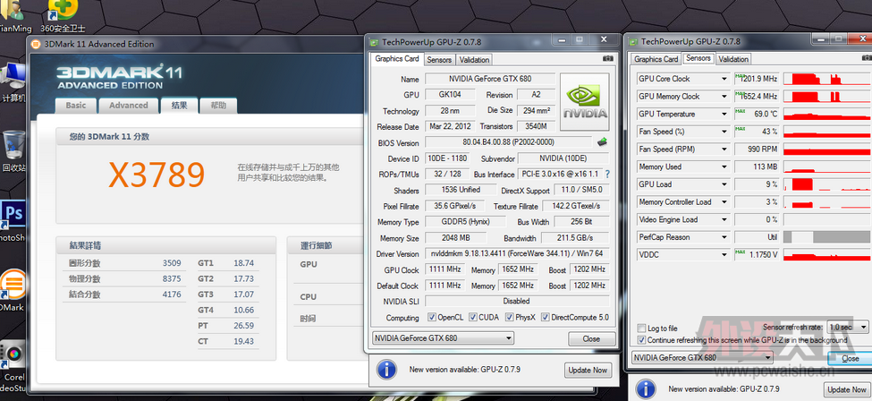Click the NVIDIA logo image
The height and width of the screenshot is (401, 872).
click(585, 101)
